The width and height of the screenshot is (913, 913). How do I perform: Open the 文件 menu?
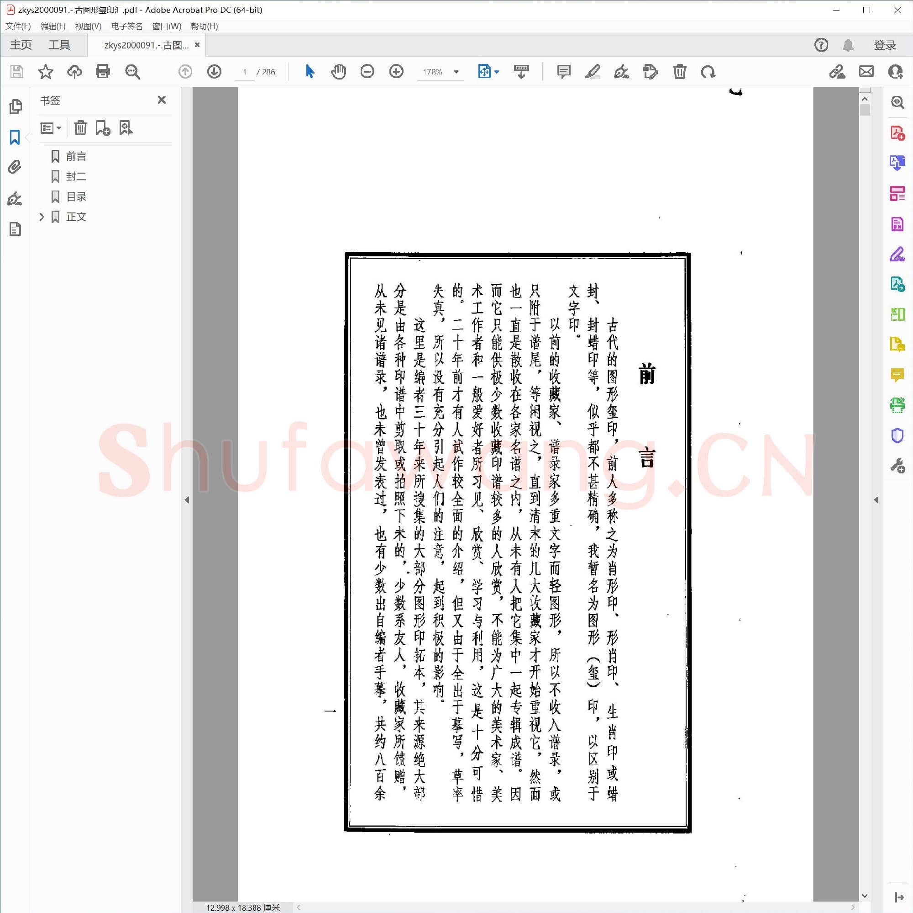click(x=18, y=26)
